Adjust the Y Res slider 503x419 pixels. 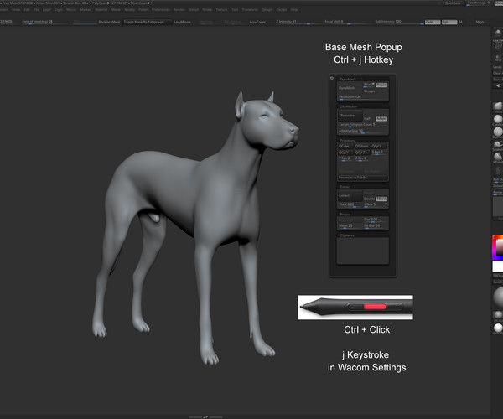tap(345, 158)
